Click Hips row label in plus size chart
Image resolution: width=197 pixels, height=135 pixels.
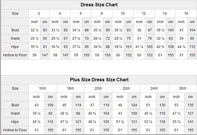(15, 122)
